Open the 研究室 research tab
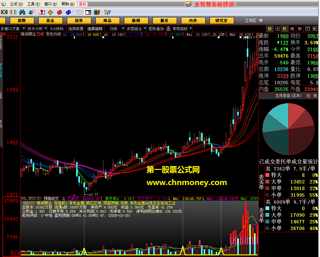 coord(222,20)
